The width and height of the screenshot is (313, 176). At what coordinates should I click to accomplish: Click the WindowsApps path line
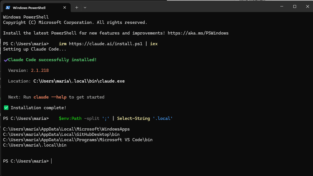click(66, 129)
